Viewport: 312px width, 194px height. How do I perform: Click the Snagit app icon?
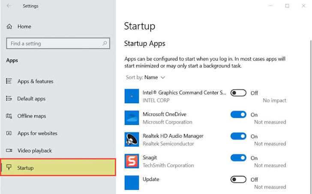coord(132,161)
